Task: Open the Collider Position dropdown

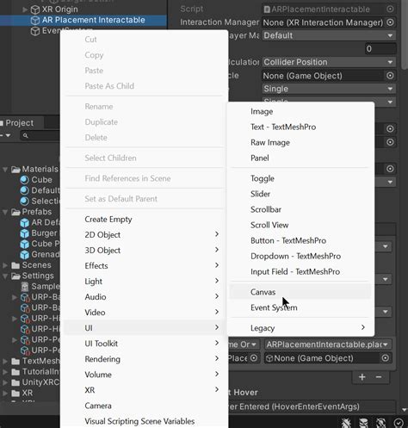Action: (329, 62)
